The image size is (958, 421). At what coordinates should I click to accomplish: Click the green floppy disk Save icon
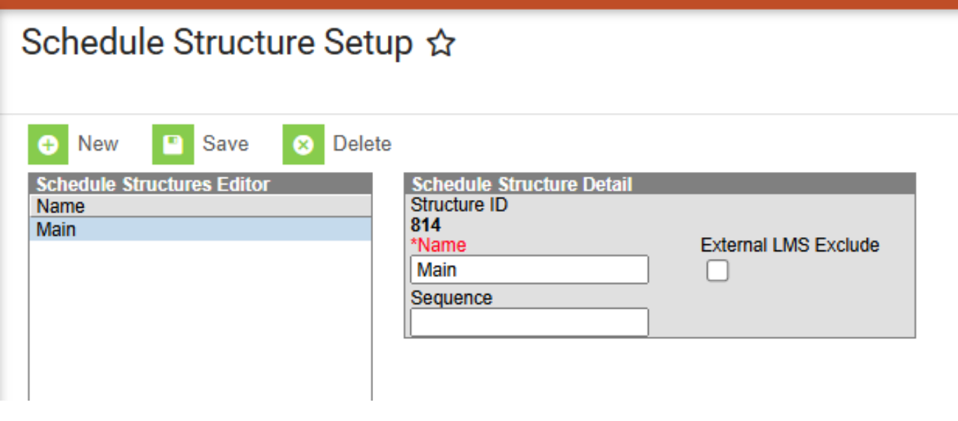click(x=173, y=145)
